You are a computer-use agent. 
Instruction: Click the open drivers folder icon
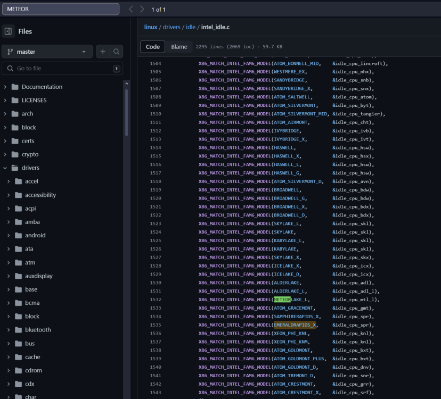[x=15, y=168]
